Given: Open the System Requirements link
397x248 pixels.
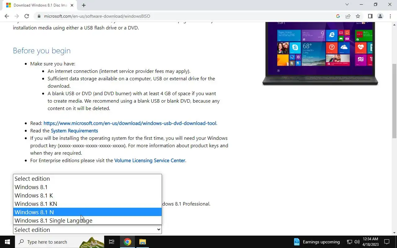Looking at the screenshot, I should [x=74, y=131].
